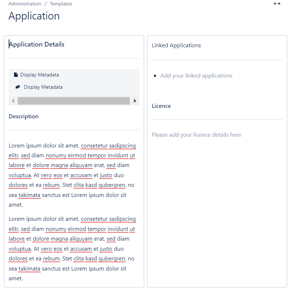Open the Administration breadcrumb link
The width and height of the screenshot is (289, 290).
point(25,4)
